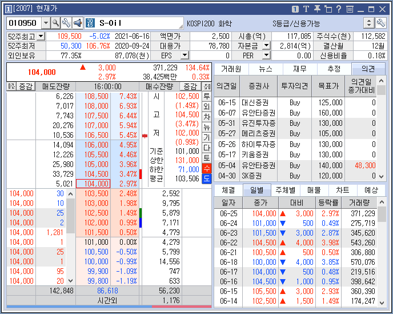
Task: Open the settings wrench at the far right
Action: pos(380,23)
